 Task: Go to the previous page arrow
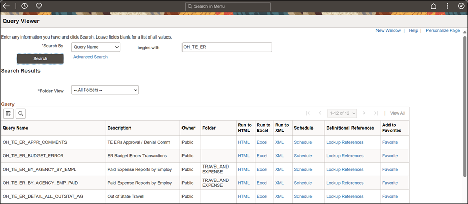tap(320, 113)
